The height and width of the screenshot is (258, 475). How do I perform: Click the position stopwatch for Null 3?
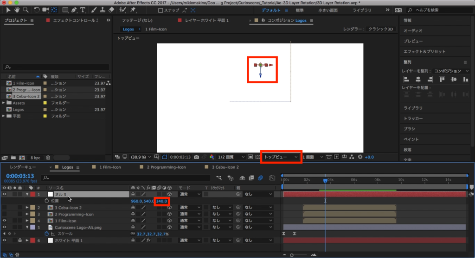46,201
